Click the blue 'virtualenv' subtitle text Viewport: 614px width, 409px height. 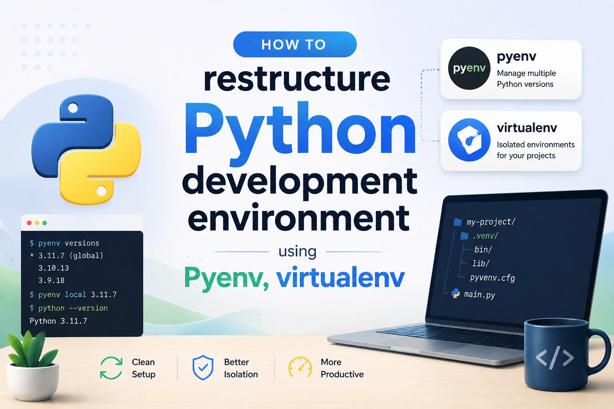point(341,278)
